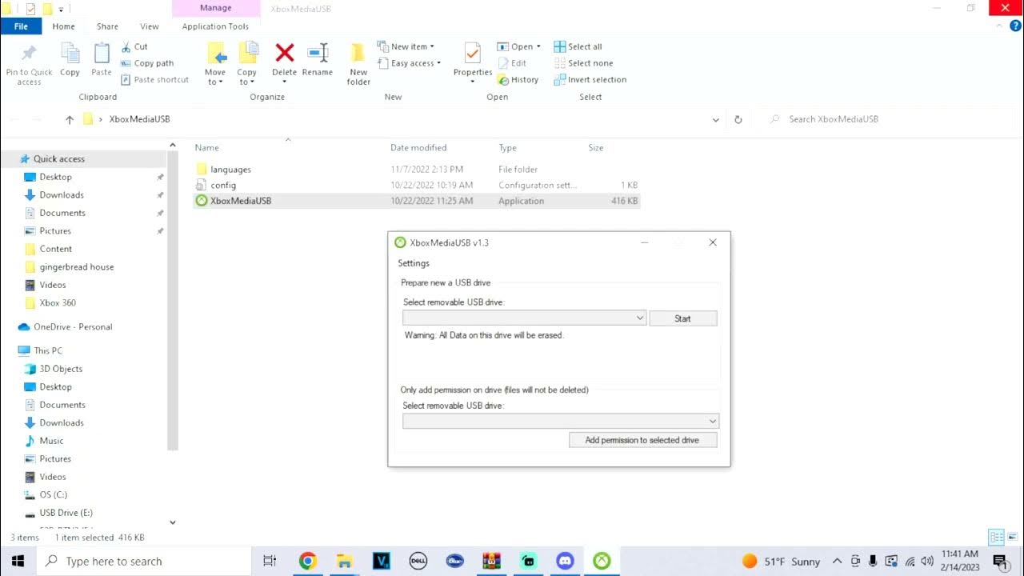Click the Windows Start button
The width and height of the screenshot is (1024, 576).
(18, 561)
